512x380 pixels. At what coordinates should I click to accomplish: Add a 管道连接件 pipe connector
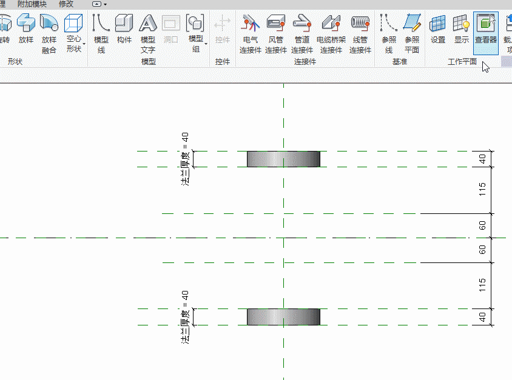coord(302,33)
